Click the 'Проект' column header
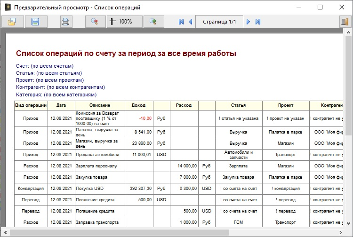 point(286,105)
